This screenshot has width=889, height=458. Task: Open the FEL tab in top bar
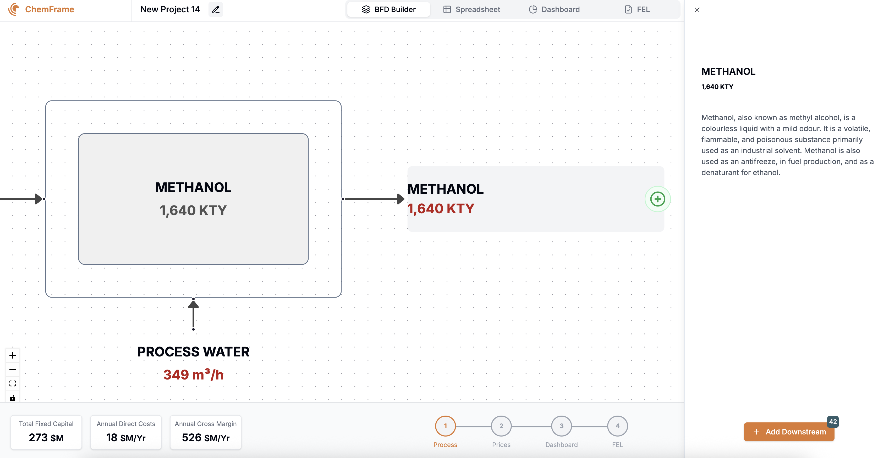click(637, 9)
